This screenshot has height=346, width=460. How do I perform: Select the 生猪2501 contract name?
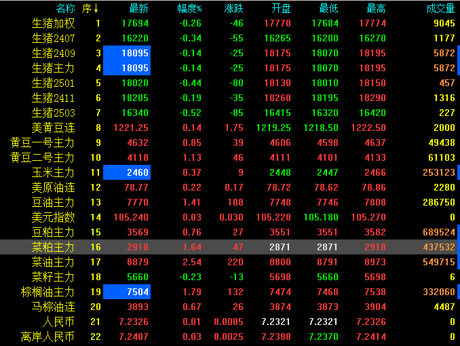[x=54, y=83]
